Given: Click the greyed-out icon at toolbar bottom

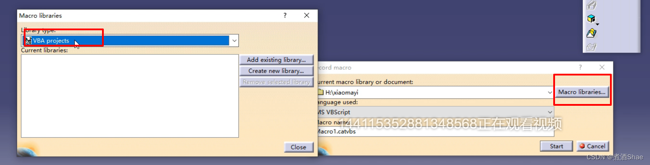Looking at the screenshot, I should [x=592, y=47].
